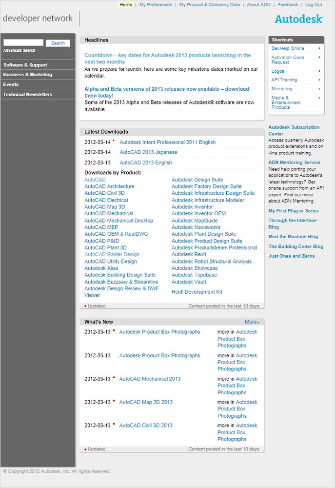Image resolution: width=335 pixels, height=488 pixels.
Task: Open Technical Newsletters section
Action: pos(28,94)
